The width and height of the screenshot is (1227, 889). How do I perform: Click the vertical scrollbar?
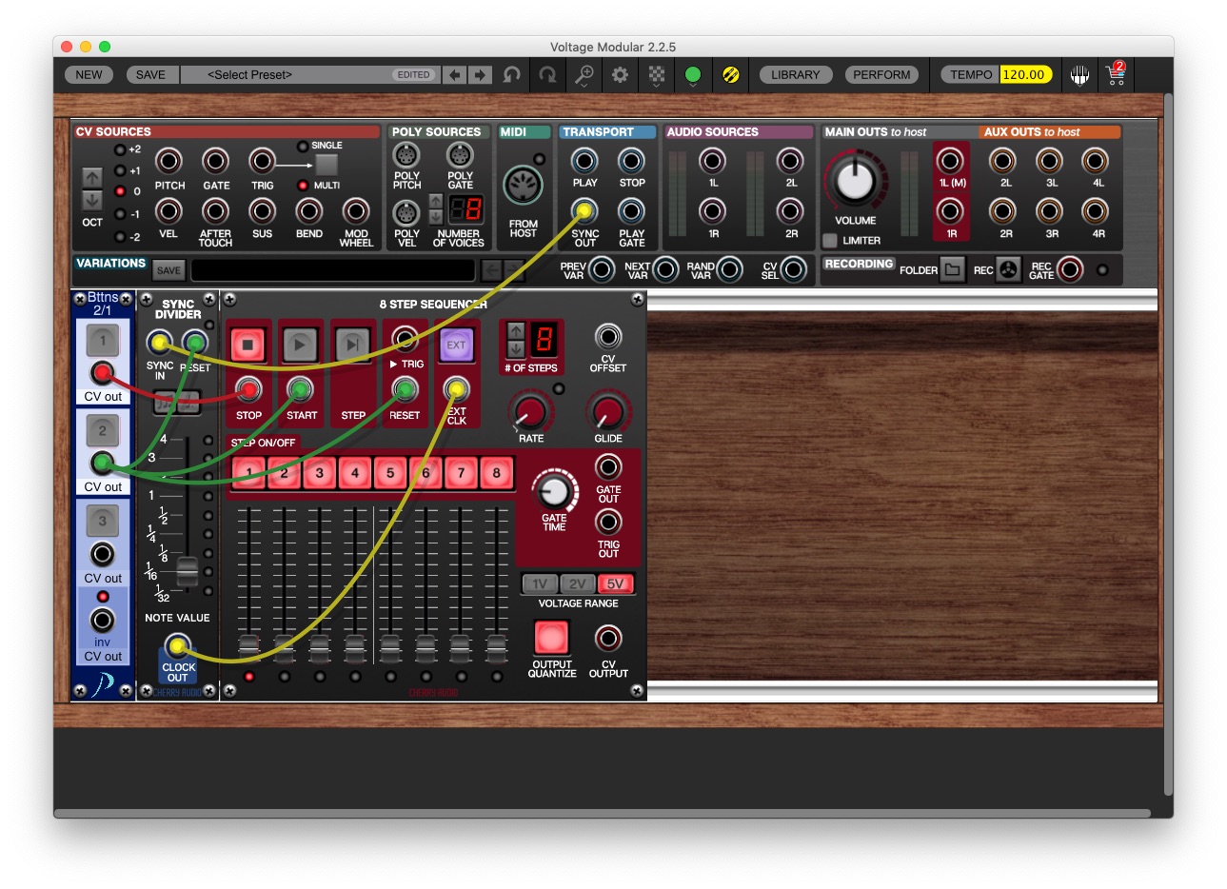tap(1168, 443)
